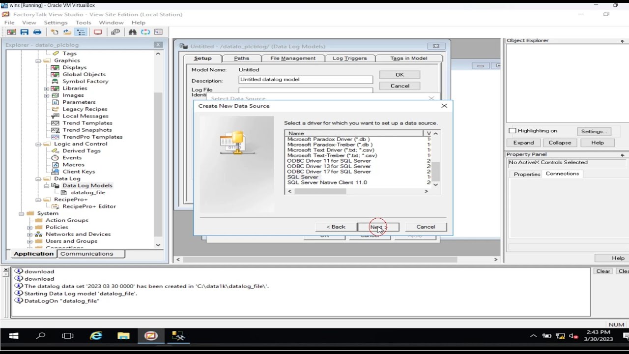This screenshot has width=629, height=354.
Task: Collapse the Graphics folder in Explorer
Action: pos(38,60)
